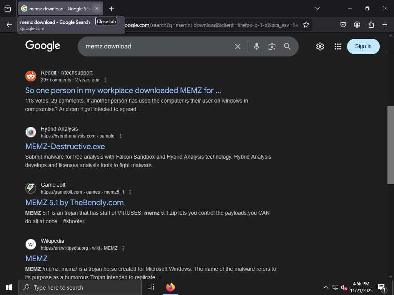Viewport: 394px width, 295px height.
Task: Open more options for Wikipedia result
Action: coord(123,248)
